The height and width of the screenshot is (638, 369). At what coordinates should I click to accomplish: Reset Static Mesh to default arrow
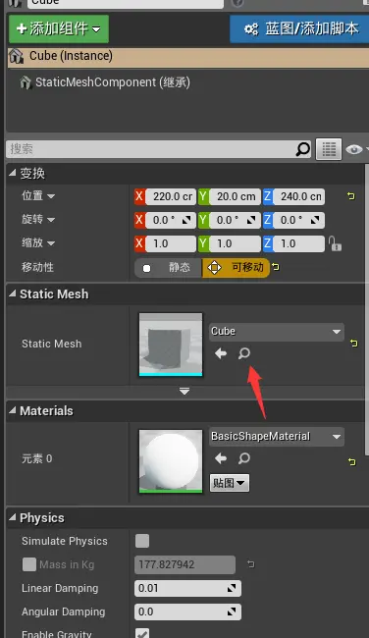point(354,344)
